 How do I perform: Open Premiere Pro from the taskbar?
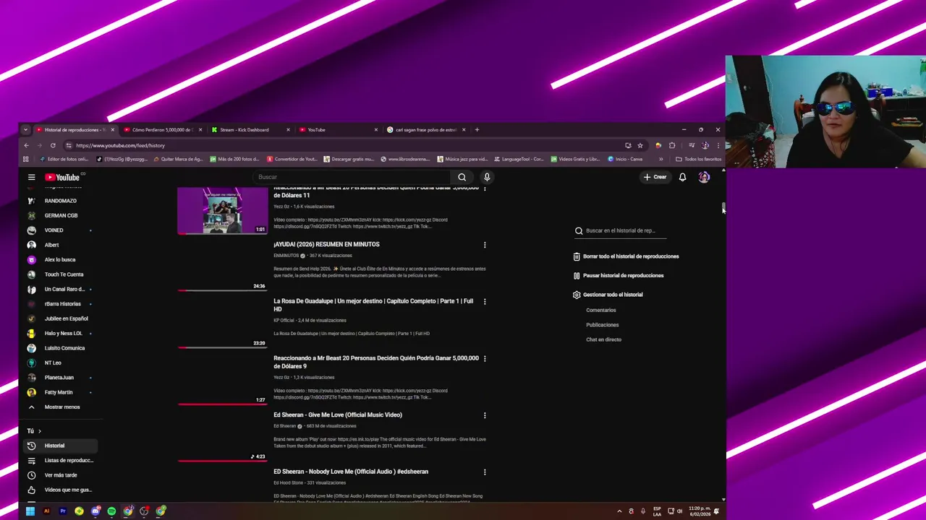pos(63,511)
